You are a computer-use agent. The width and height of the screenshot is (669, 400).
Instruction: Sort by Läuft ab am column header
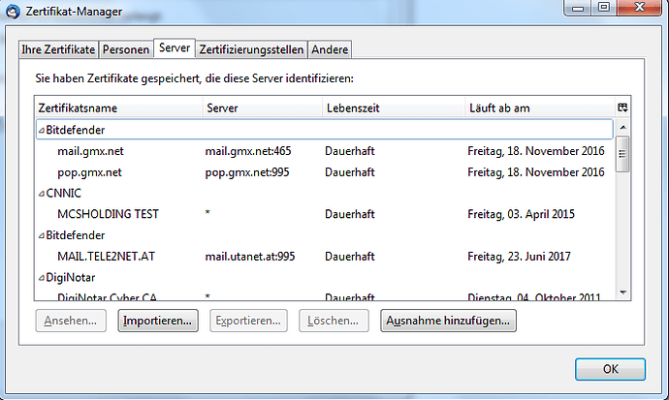coord(540,108)
